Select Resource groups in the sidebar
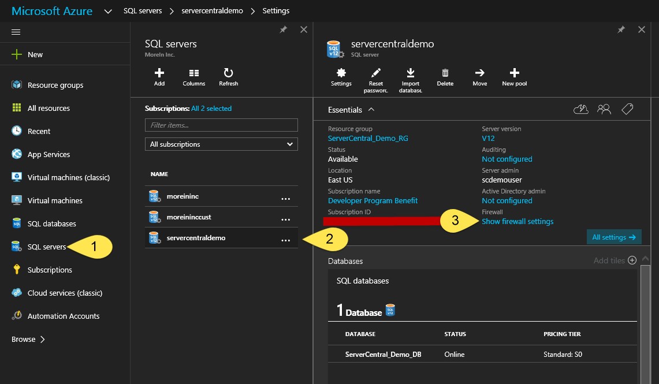 coord(55,85)
